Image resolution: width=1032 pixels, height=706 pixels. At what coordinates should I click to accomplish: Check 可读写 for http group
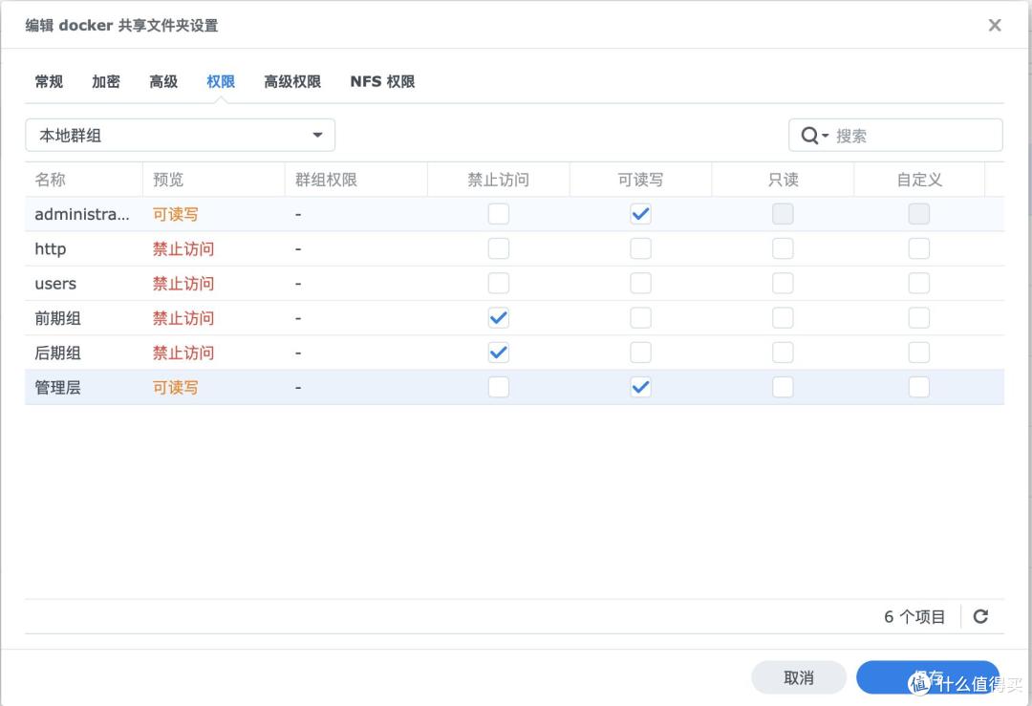[x=640, y=248]
